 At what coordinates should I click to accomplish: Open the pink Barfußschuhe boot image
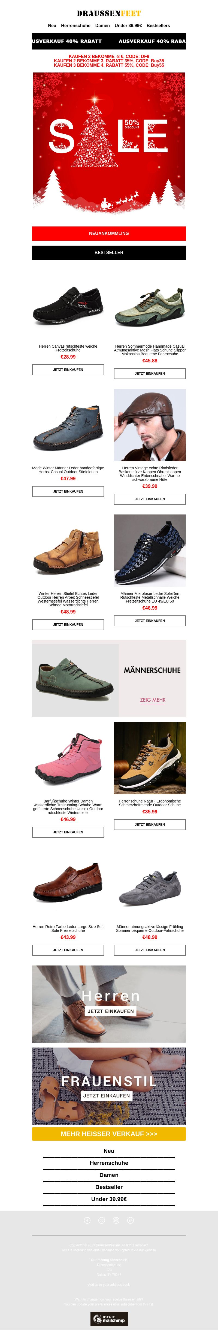point(68,758)
